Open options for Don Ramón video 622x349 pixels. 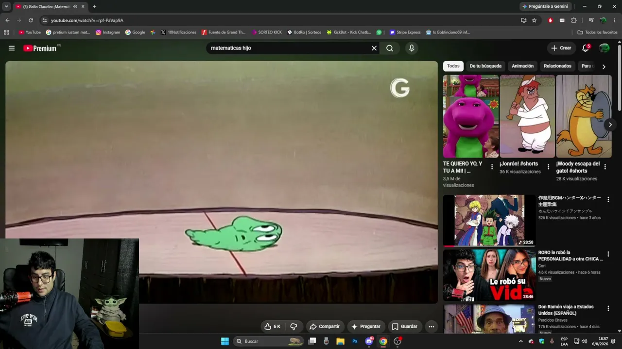pyautogui.click(x=608, y=308)
